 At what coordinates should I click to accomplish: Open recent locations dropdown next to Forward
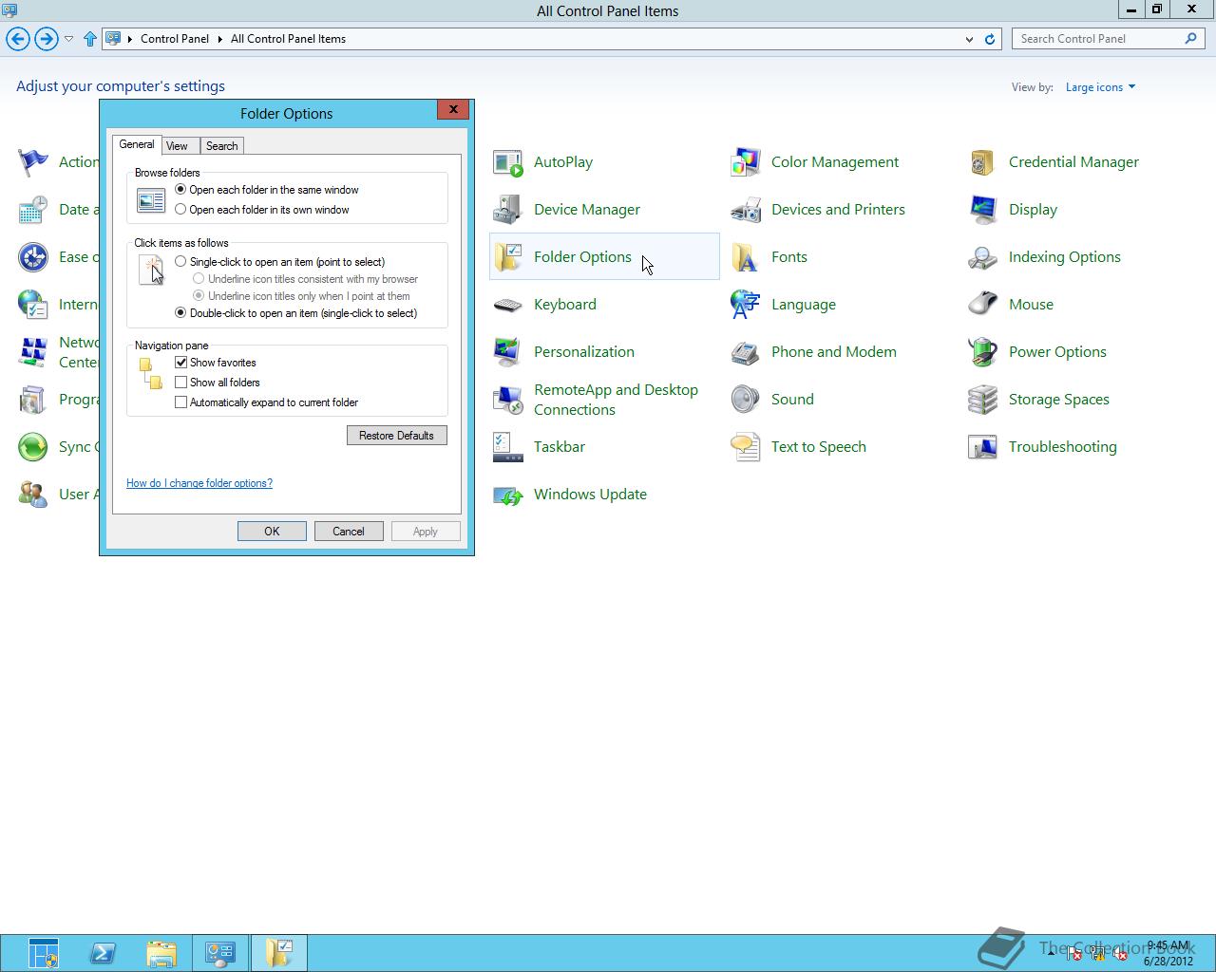click(68, 39)
